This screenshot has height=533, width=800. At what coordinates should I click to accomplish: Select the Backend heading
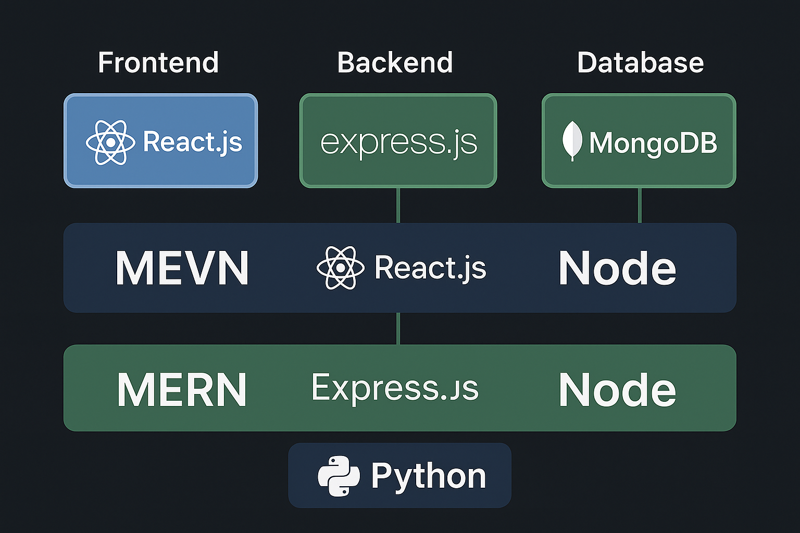pyautogui.click(x=395, y=63)
